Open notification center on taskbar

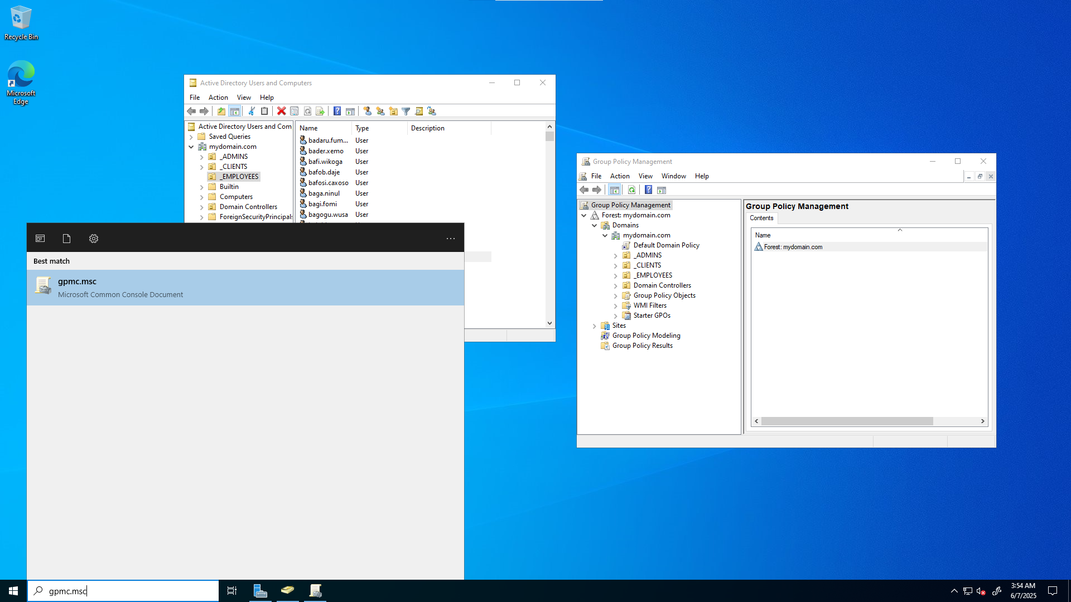(1053, 591)
